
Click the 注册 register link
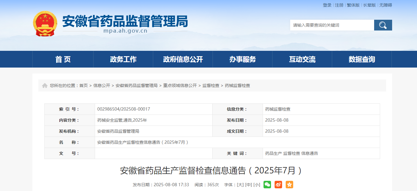point(339,5)
